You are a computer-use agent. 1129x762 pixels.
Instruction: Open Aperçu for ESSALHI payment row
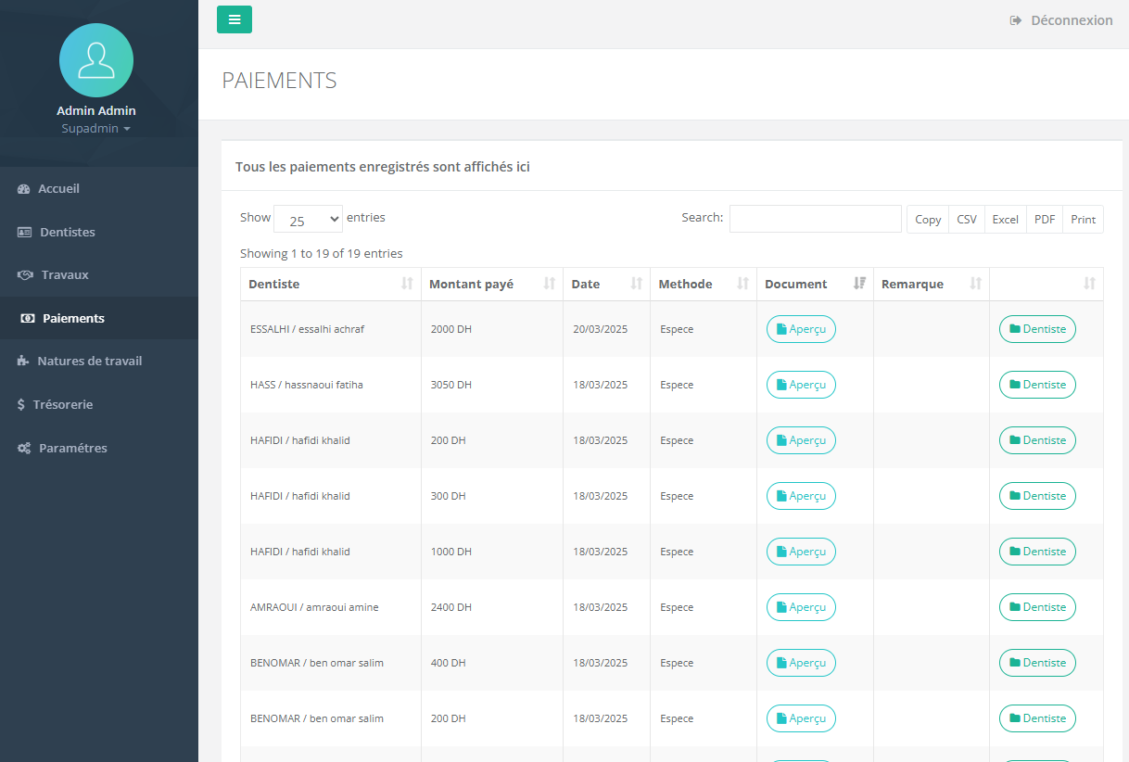tap(801, 329)
